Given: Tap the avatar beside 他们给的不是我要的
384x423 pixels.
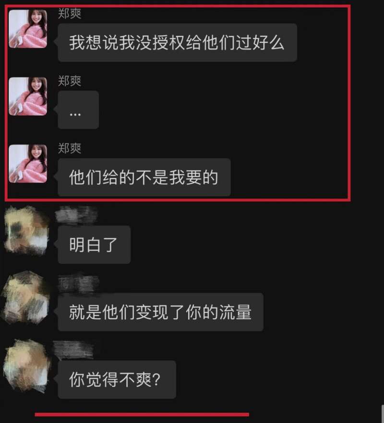Looking at the screenshot, I should 28,164.
